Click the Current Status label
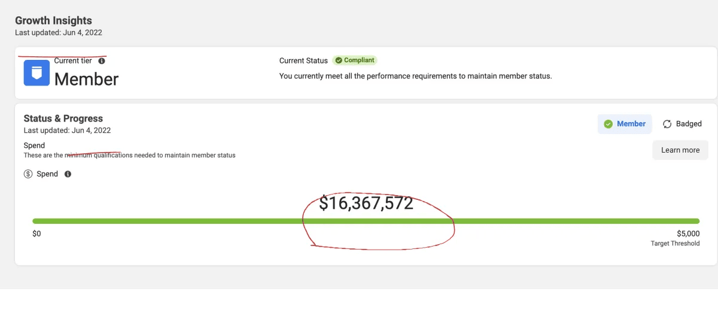This screenshot has width=718, height=313. pos(303,60)
